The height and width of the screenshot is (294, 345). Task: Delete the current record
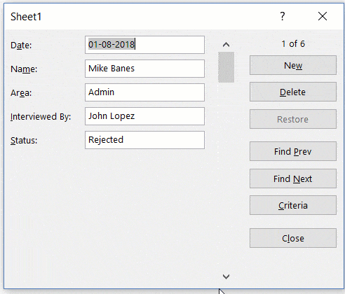pos(293,92)
